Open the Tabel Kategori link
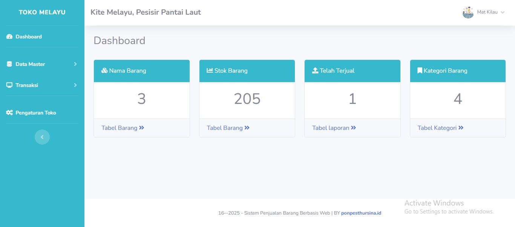 [440, 128]
